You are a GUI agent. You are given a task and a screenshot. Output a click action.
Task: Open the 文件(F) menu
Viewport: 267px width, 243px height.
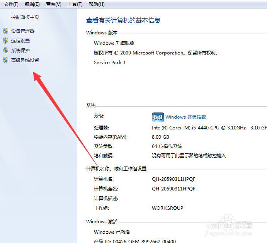point(11,4)
